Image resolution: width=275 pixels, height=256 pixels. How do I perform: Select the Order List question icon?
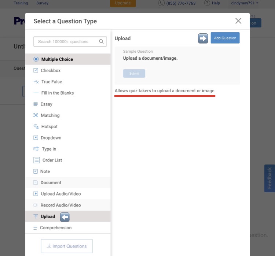[36, 160]
